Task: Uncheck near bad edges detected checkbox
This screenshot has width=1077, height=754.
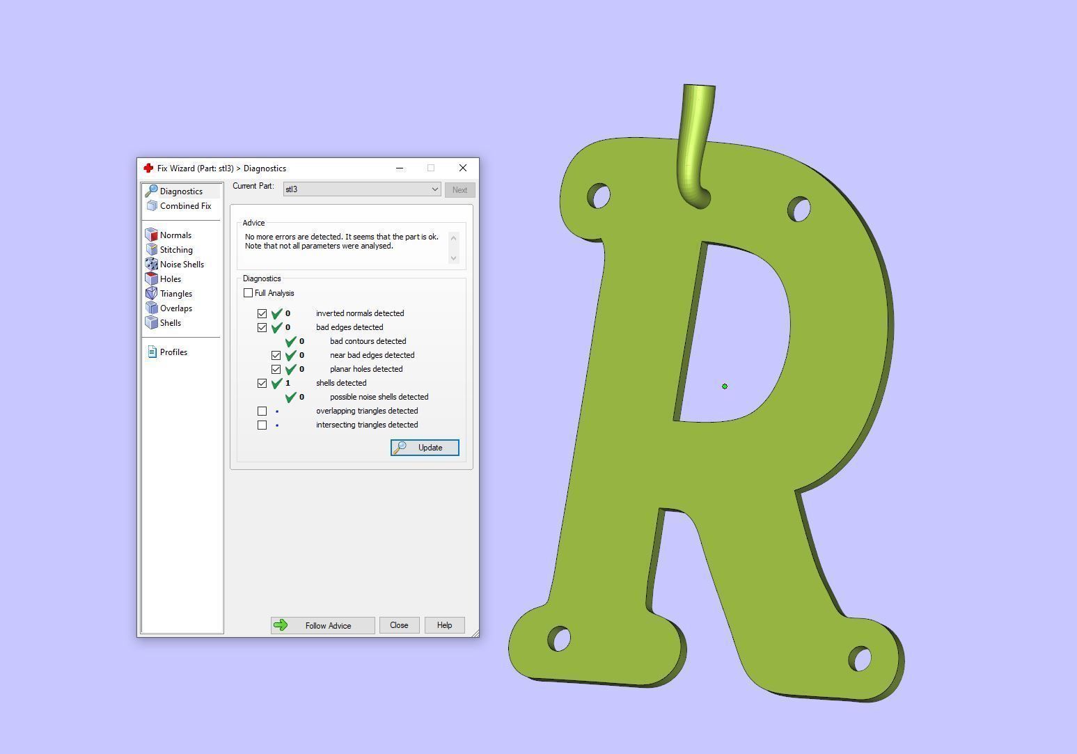Action: (x=276, y=356)
